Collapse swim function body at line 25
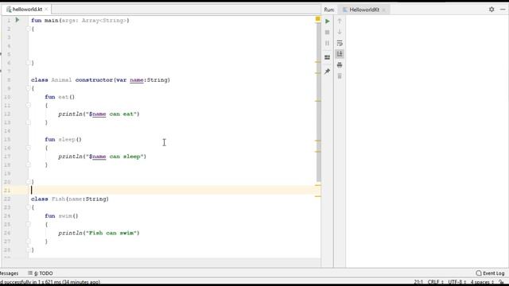This screenshot has height=286, width=509. tap(29, 224)
